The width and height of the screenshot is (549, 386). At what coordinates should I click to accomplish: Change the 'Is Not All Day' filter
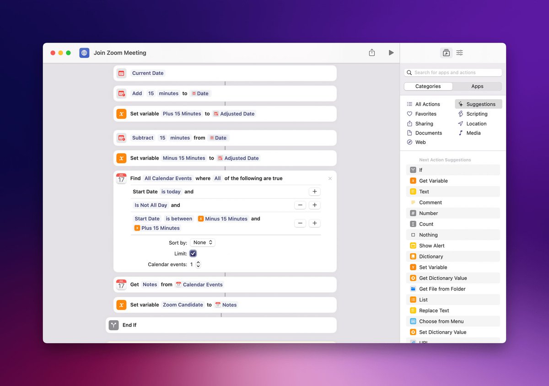point(151,205)
